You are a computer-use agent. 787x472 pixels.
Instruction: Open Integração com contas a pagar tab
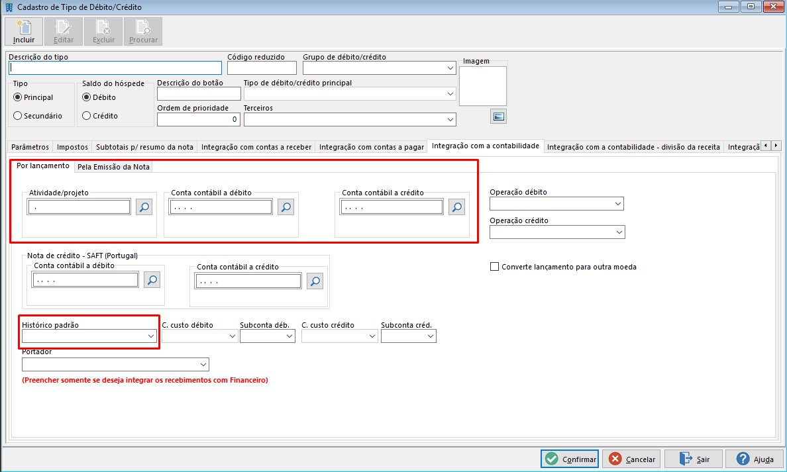pos(372,147)
